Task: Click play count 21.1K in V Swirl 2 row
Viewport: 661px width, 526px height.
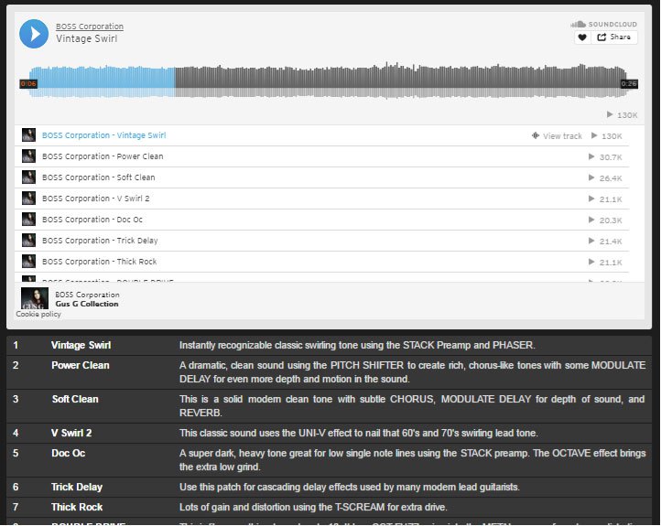Action: [605, 199]
